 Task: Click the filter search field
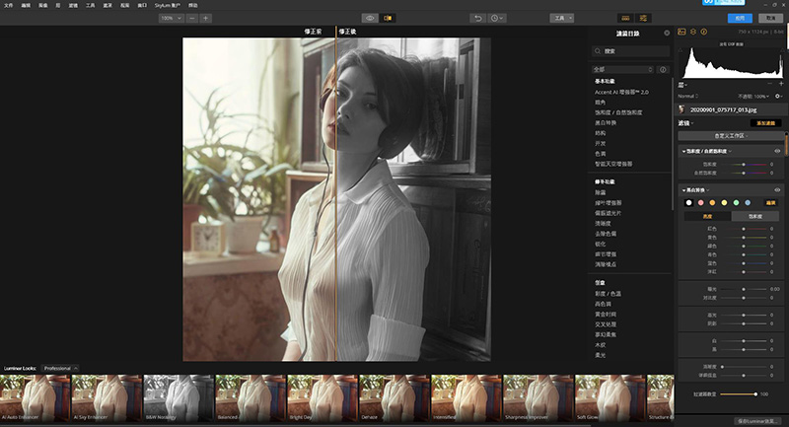631,51
